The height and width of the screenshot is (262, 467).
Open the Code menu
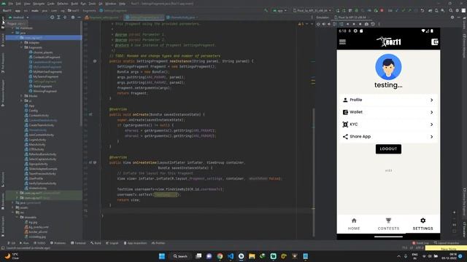51,4
